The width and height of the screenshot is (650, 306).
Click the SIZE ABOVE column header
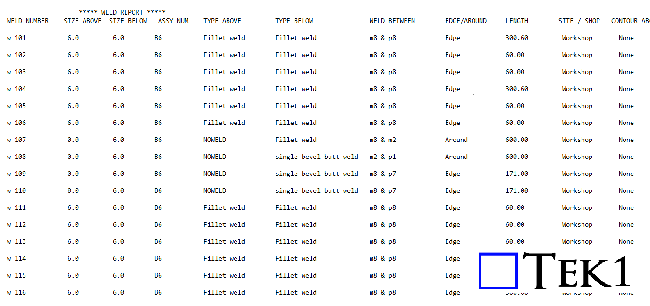coord(83,21)
